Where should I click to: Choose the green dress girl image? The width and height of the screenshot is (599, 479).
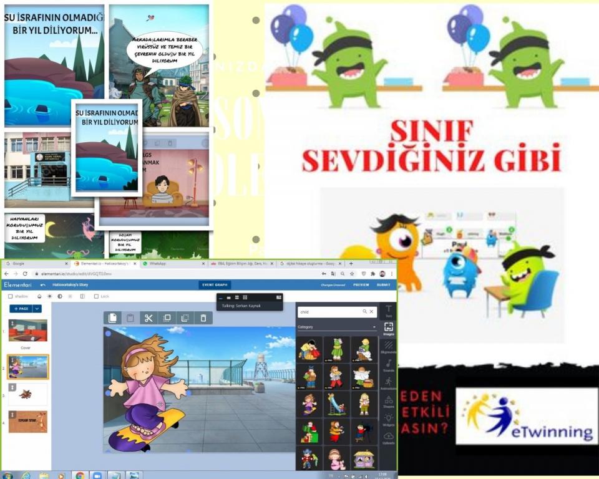(x=336, y=349)
